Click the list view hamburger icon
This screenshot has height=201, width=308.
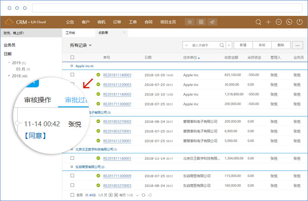pyautogui.click(x=190, y=22)
